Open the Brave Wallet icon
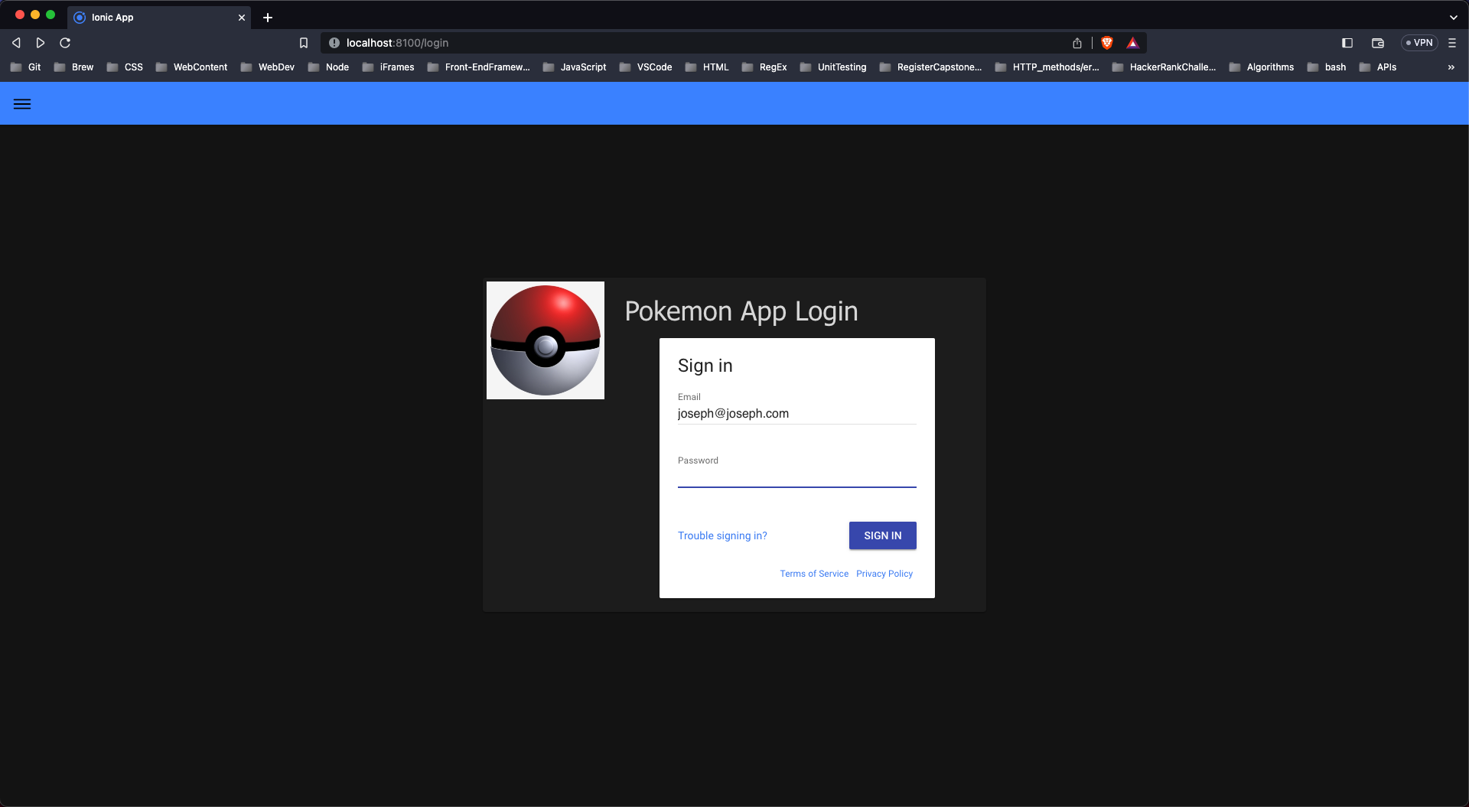This screenshot has height=807, width=1469. [x=1378, y=43]
